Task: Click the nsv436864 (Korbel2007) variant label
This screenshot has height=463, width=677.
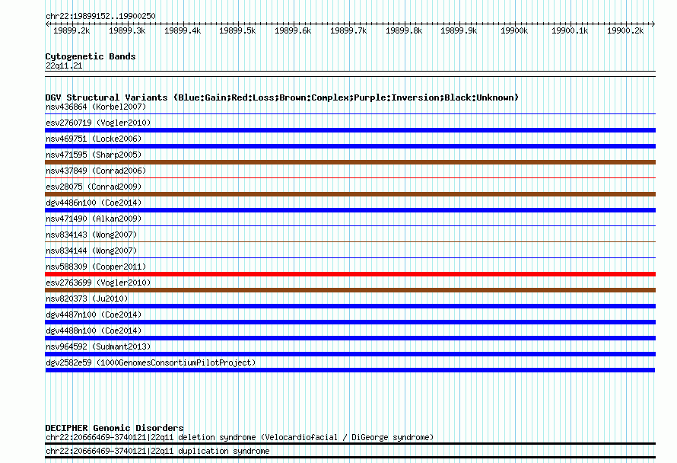Action: [96, 107]
